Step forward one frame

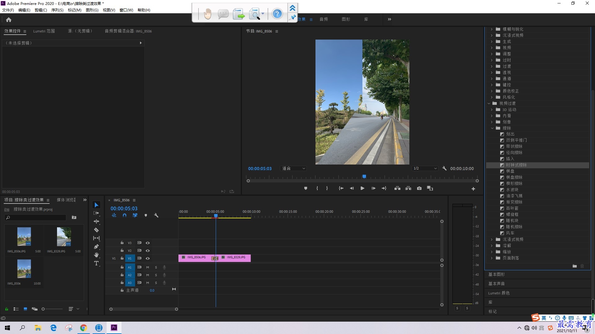pyautogui.click(x=373, y=188)
